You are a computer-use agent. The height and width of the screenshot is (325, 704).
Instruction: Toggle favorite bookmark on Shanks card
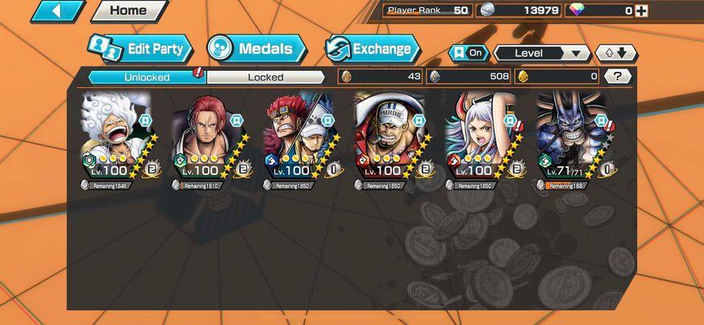tap(236, 120)
